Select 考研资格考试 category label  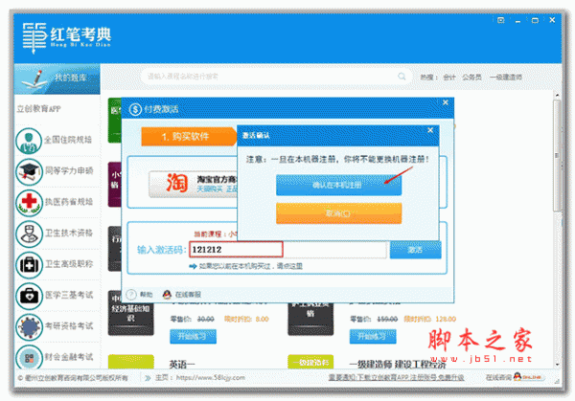click(x=69, y=326)
